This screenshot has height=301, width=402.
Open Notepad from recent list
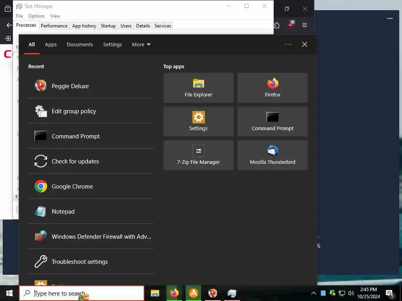(91, 211)
